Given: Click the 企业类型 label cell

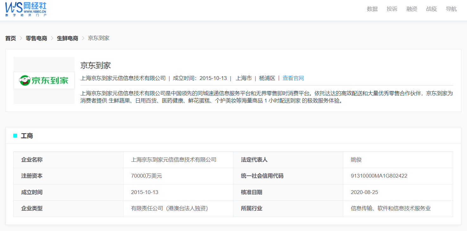Looking at the screenshot, I should tap(68, 209).
